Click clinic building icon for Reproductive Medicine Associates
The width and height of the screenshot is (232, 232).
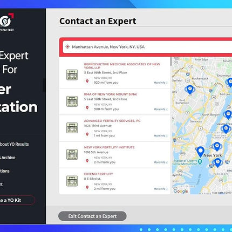(72, 74)
